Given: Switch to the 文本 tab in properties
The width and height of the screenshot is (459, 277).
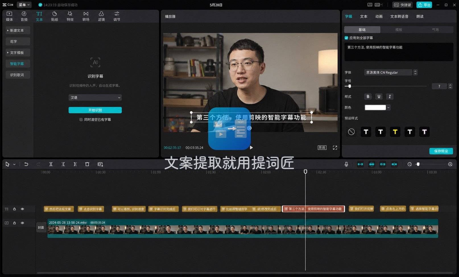Looking at the screenshot, I should [363, 16].
